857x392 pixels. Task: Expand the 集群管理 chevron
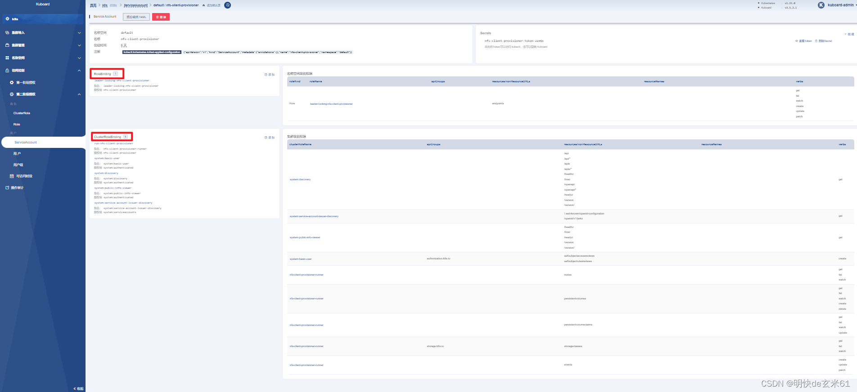(79, 45)
